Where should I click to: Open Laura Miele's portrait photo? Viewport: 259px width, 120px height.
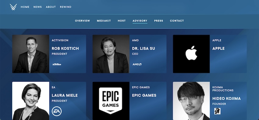pyautogui.click(x=31, y=101)
